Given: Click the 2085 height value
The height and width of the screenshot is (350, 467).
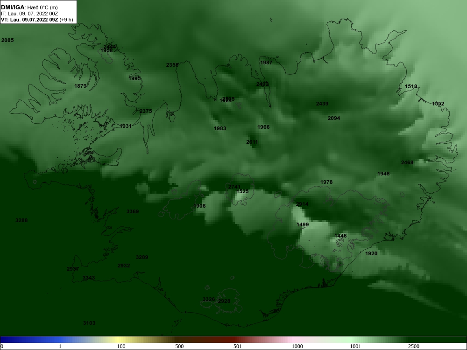Looking at the screenshot, I should [x=7, y=40].
